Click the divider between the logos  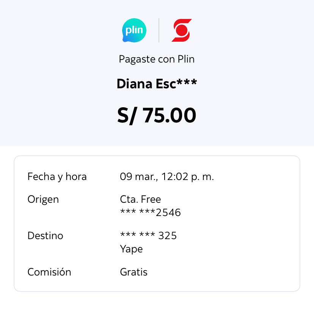click(x=159, y=30)
